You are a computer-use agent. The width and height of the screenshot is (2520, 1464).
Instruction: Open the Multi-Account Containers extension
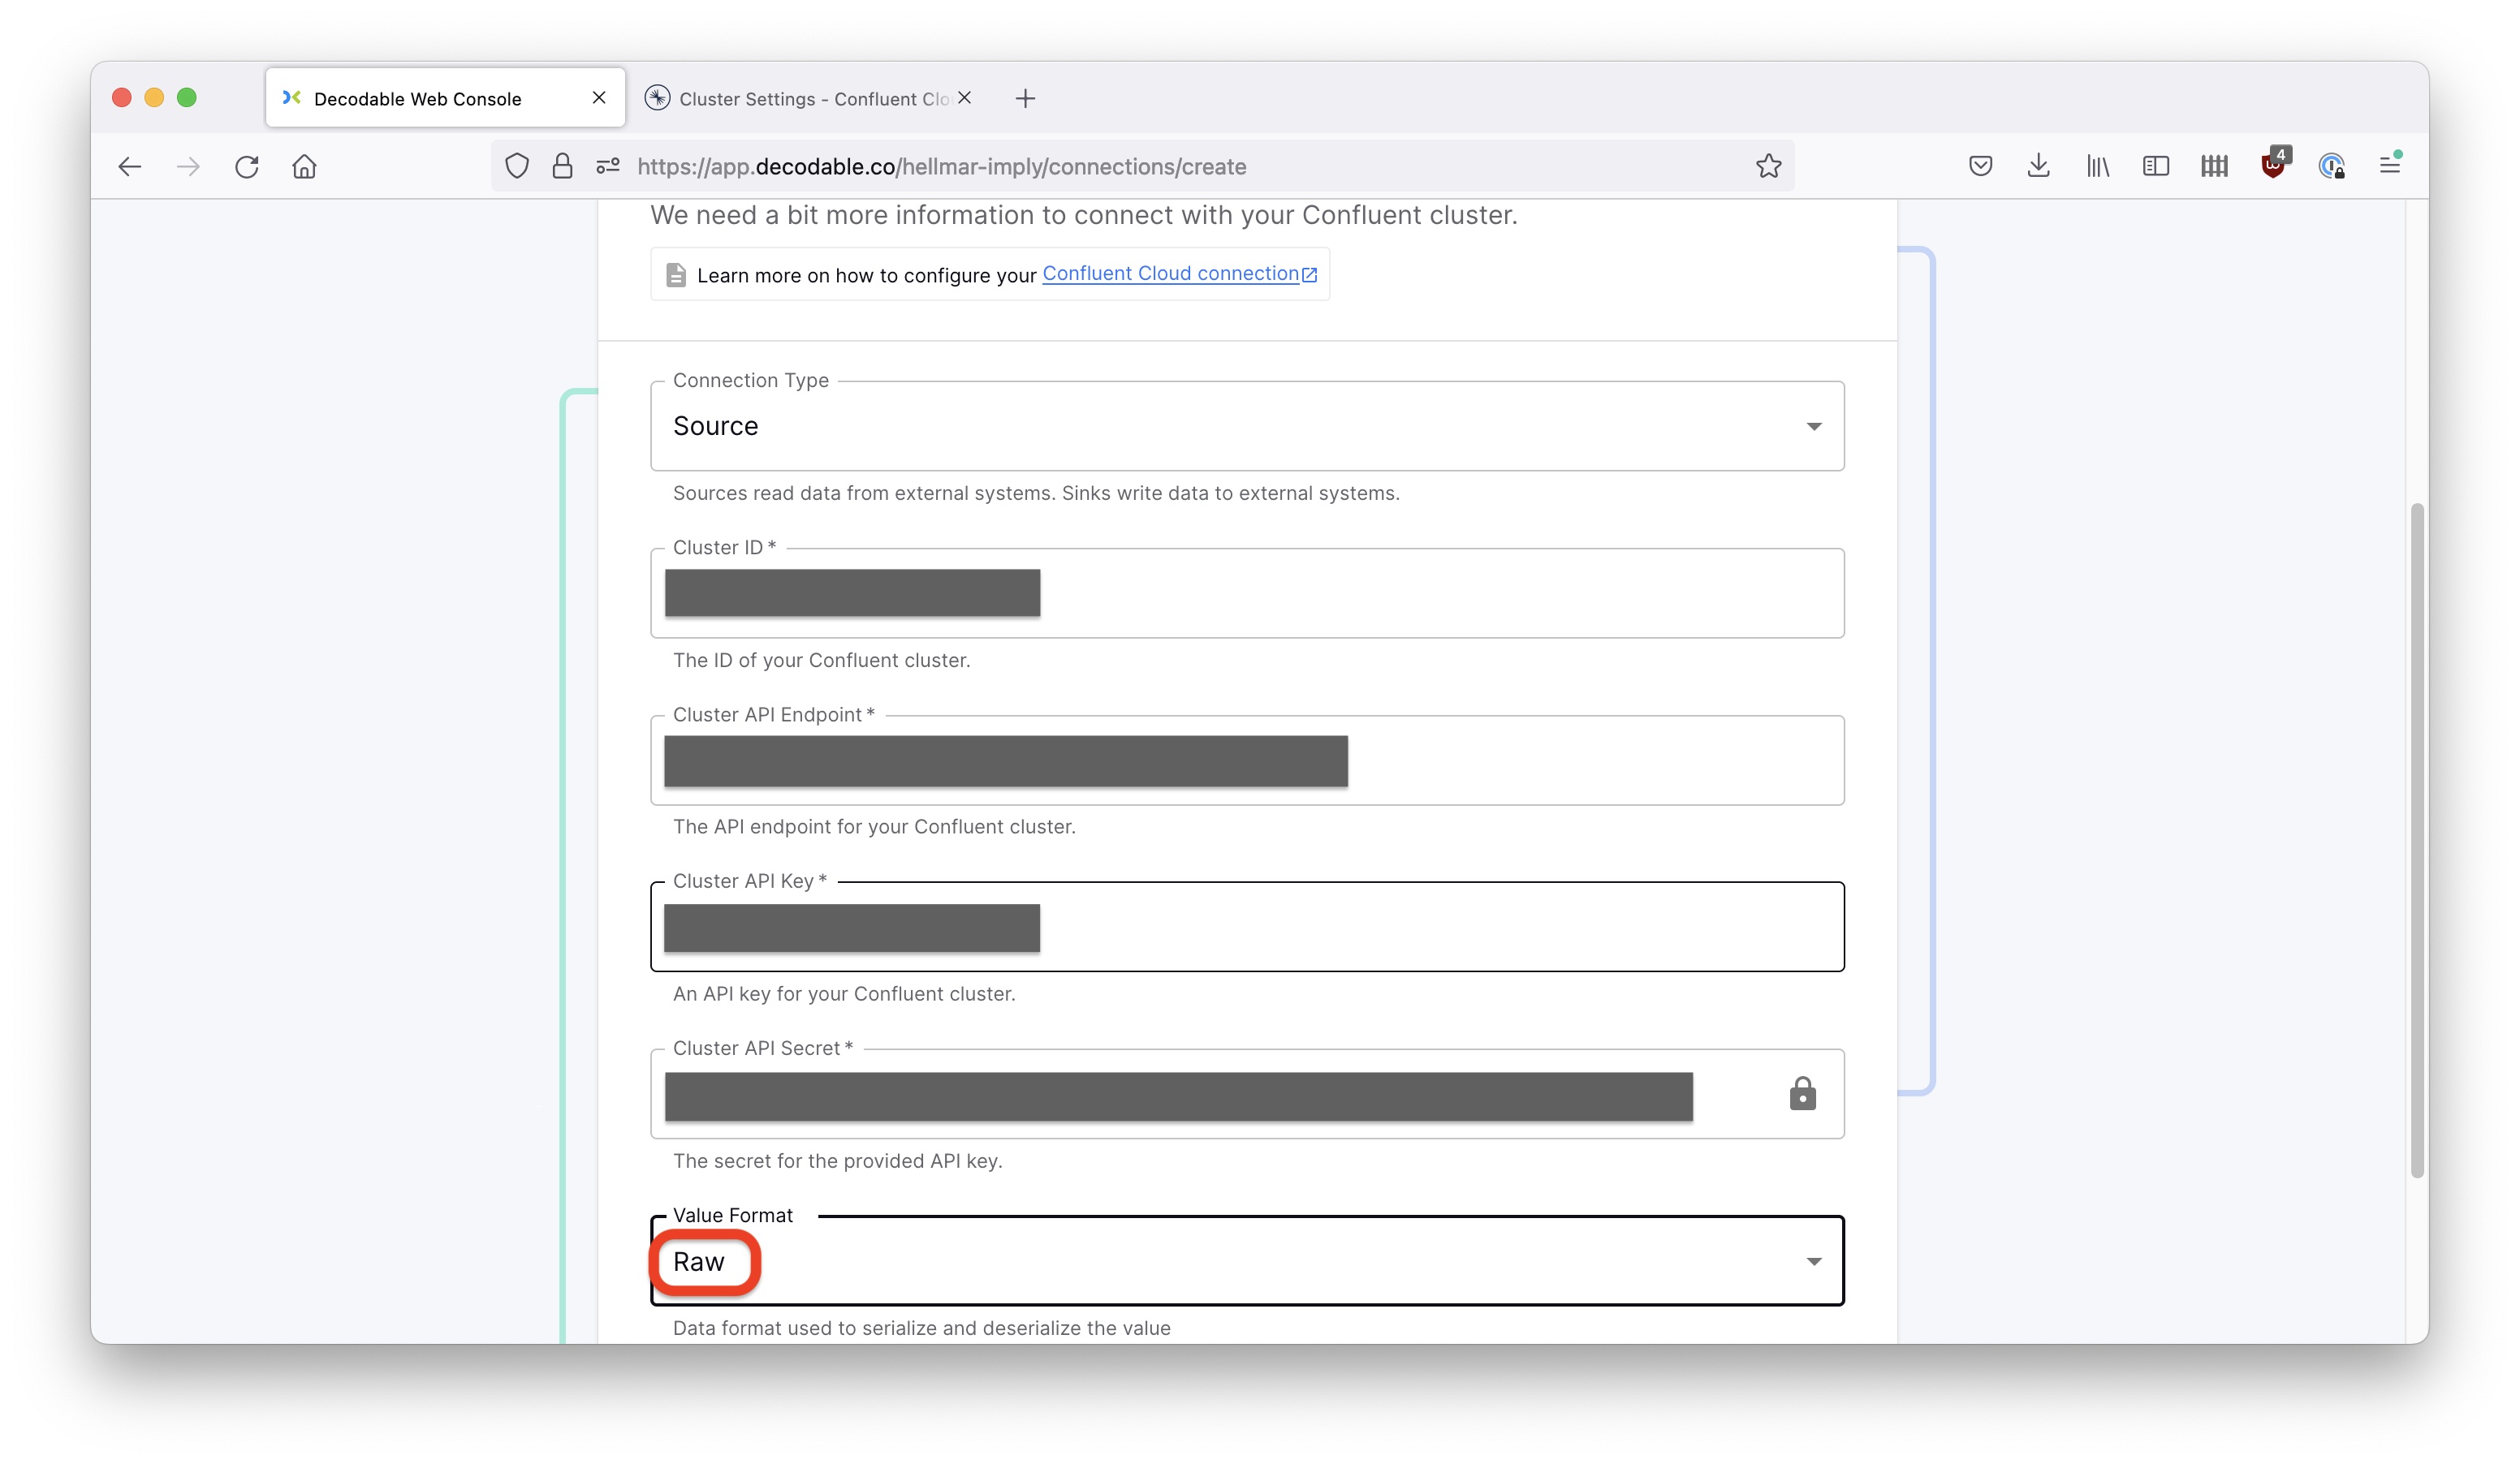(2214, 166)
